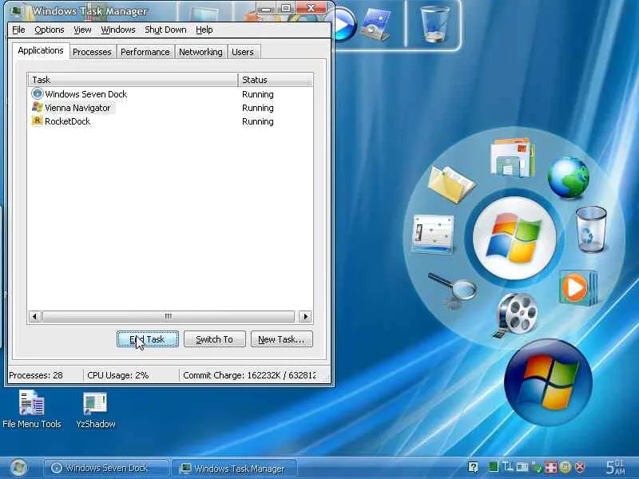Click the Task Manager title bar icon

17,10
